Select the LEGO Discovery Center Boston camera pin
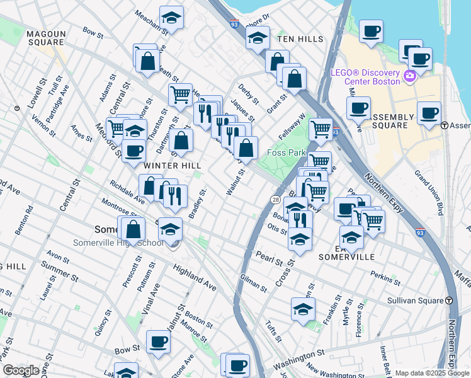471x378 pixels. (x=410, y=76)
